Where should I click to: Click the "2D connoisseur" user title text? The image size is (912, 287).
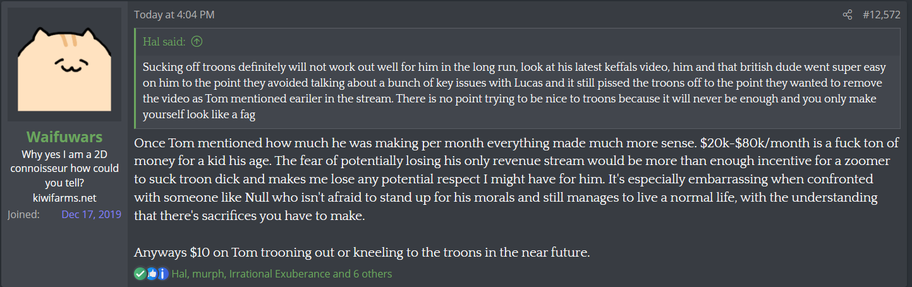pos(64,168)
